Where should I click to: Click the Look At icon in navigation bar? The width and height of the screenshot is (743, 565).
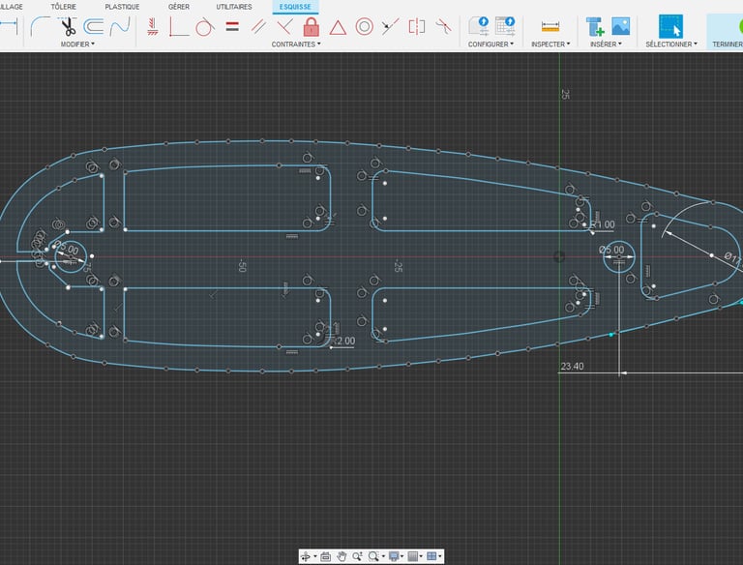tap(325, 556)
